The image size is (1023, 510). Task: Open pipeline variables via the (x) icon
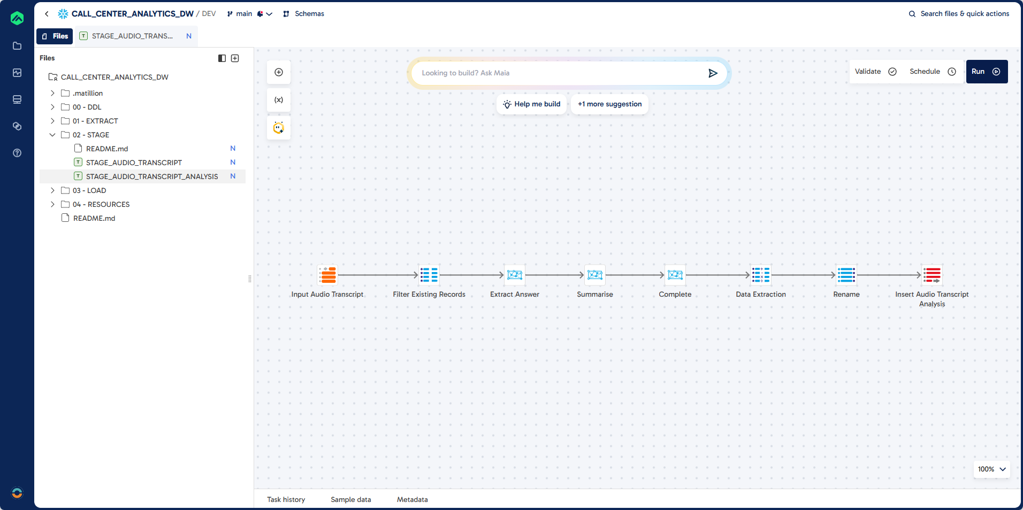(x=278, y=100)
